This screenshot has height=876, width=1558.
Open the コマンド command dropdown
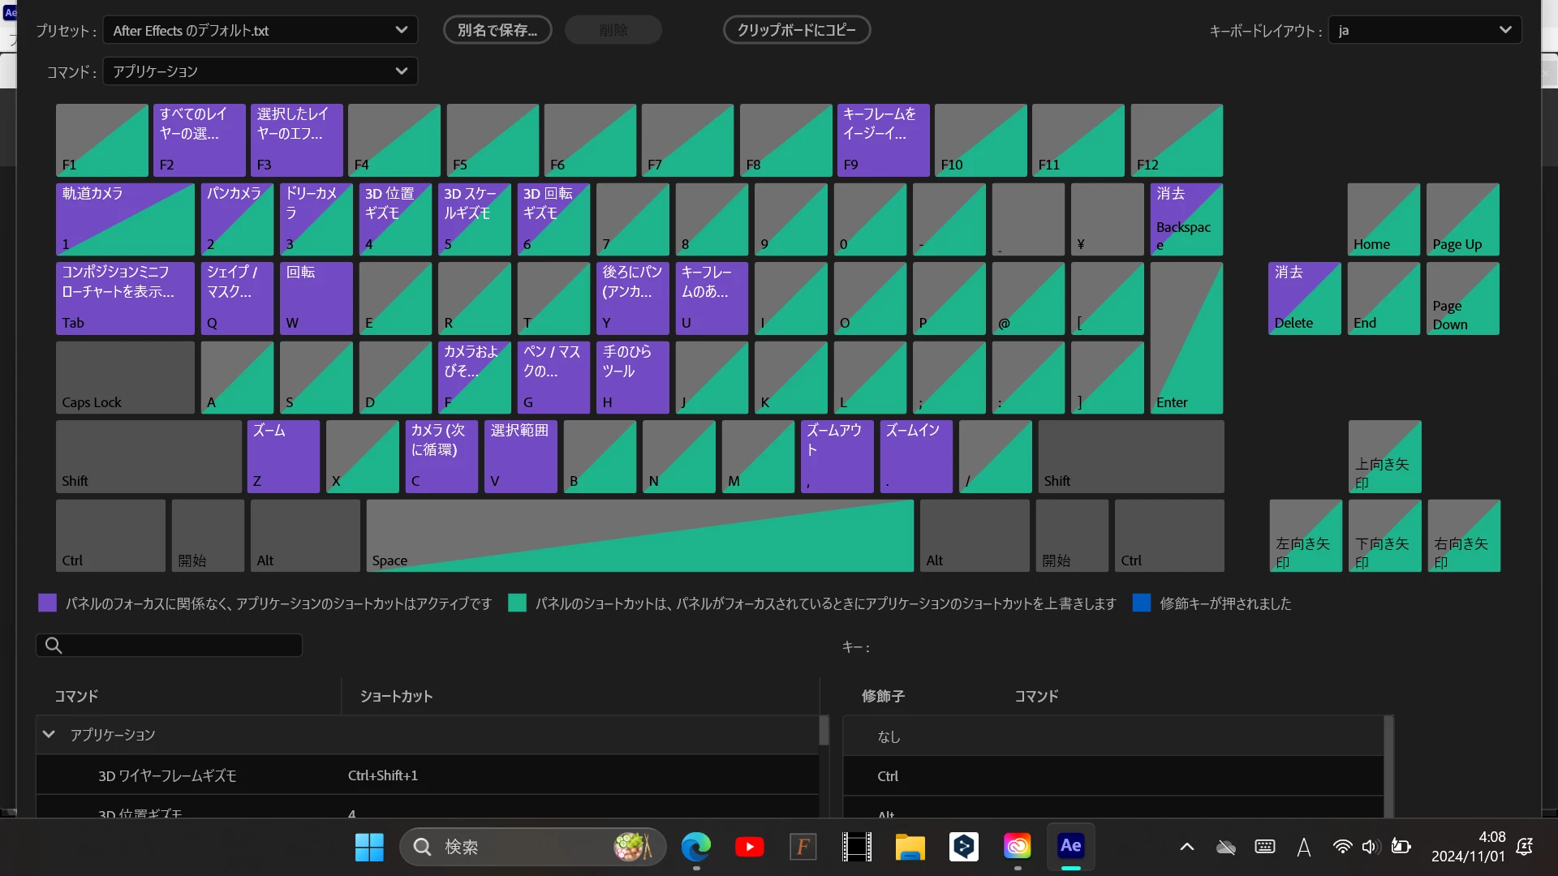[260, 71]
